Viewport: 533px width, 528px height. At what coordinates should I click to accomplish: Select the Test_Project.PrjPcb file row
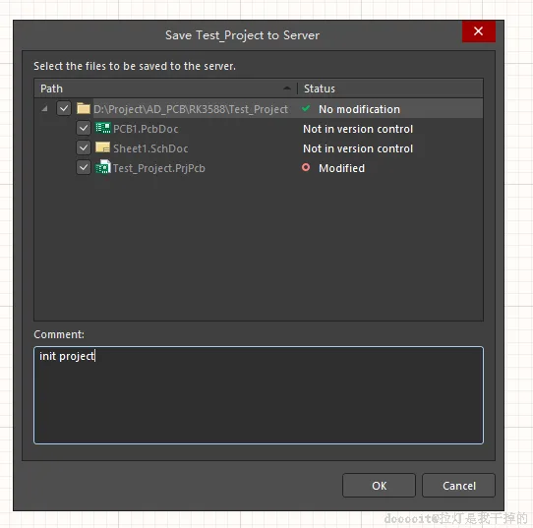pos(259,168)
